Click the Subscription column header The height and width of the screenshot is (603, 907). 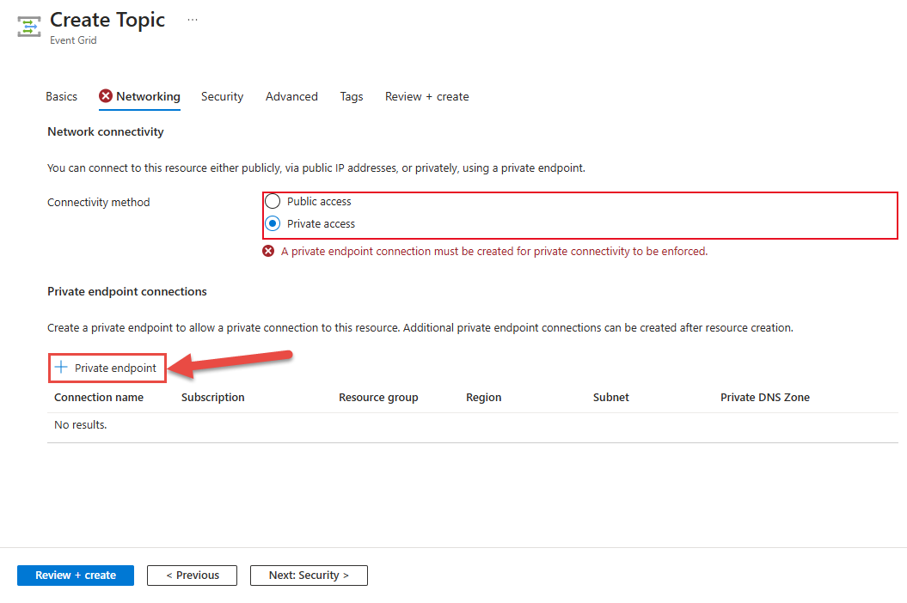click(213, 397)
